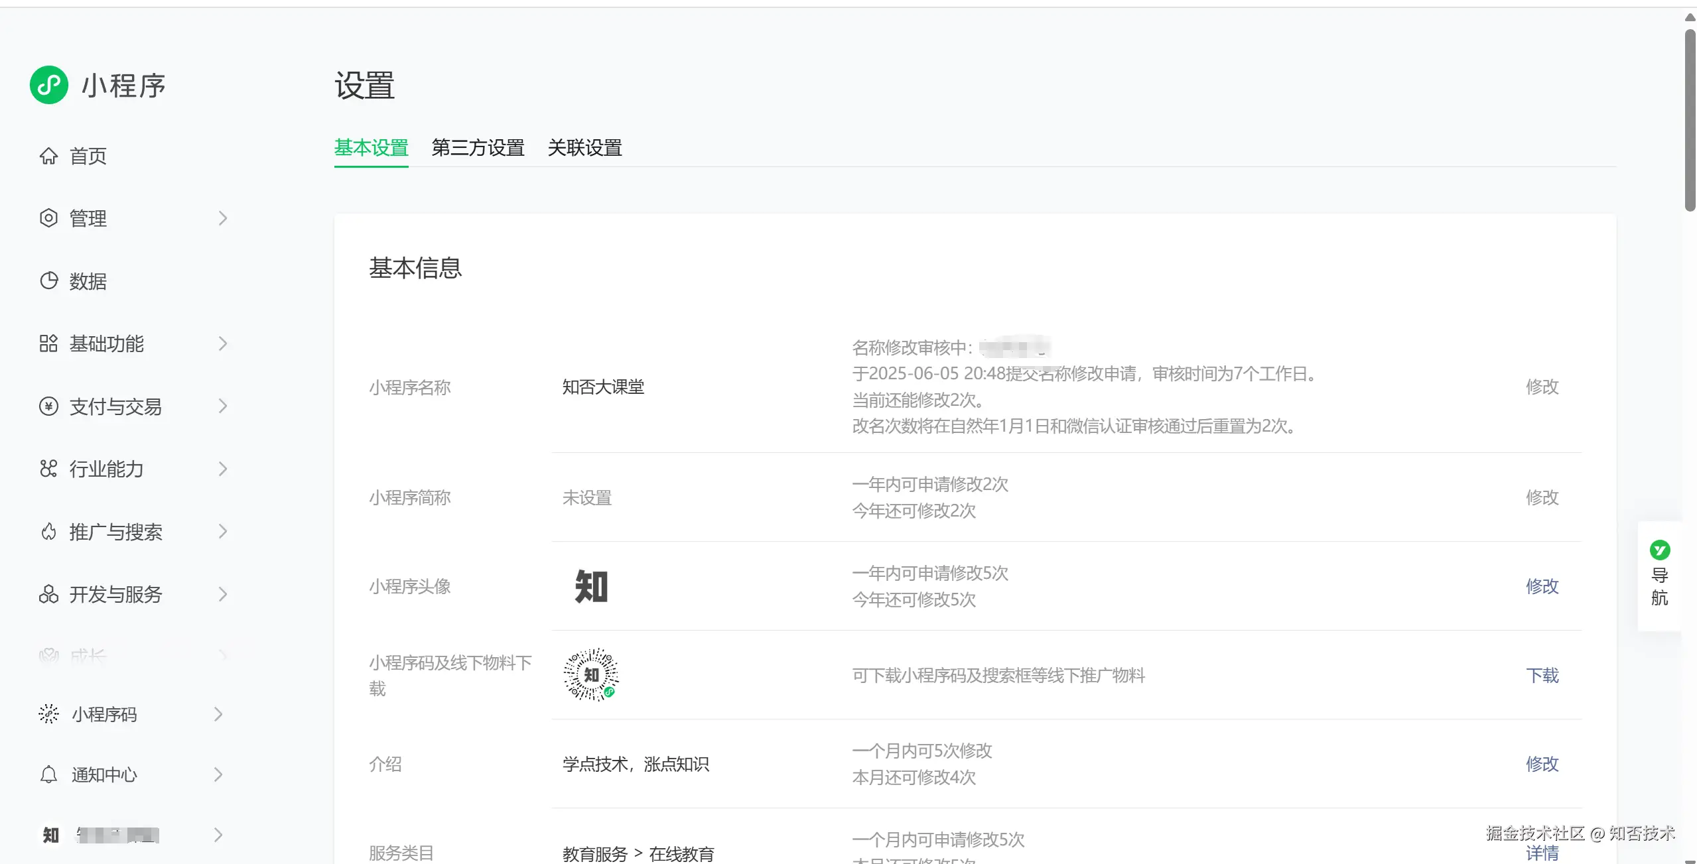
Task: Click 下载 link for mini program code
Action: click(1542, 675)
